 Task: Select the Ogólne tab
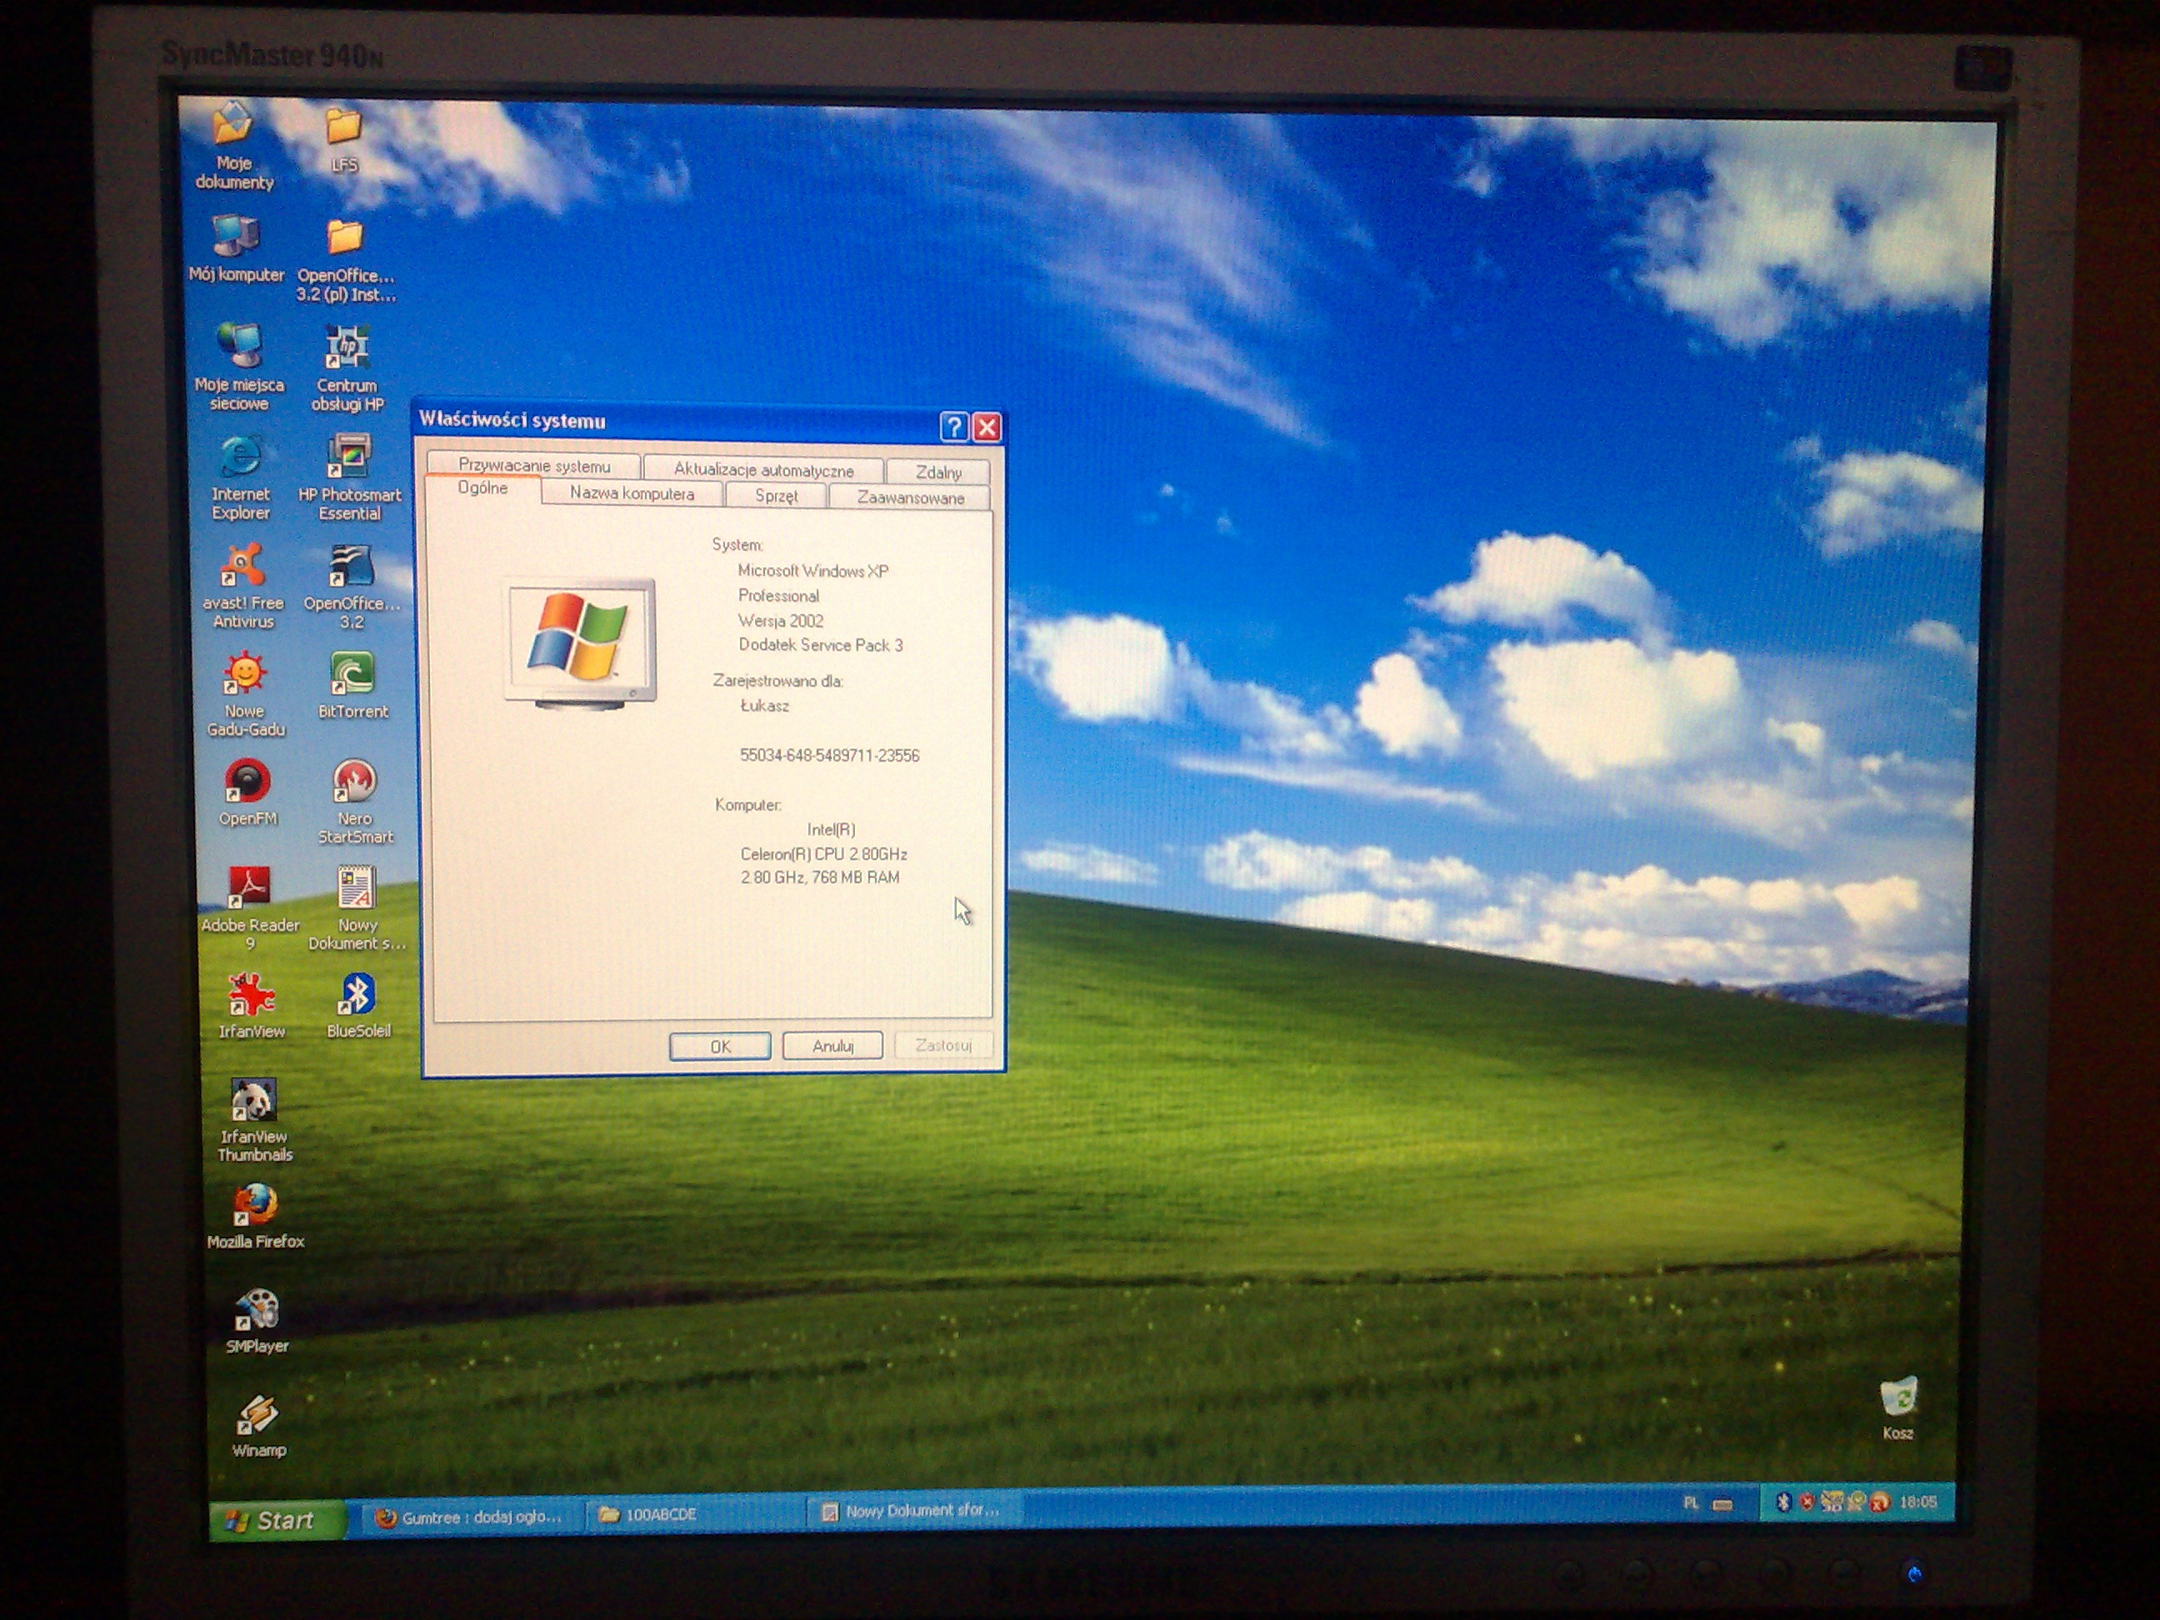coord(482,488)
